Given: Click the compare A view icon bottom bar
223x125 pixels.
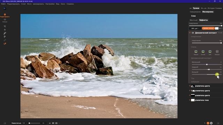Looking at the screenshot, I should 53,123.
